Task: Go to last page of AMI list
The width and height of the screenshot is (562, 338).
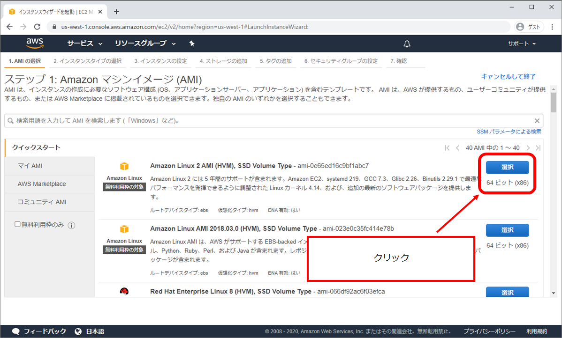Action: [x=538, y=148]
